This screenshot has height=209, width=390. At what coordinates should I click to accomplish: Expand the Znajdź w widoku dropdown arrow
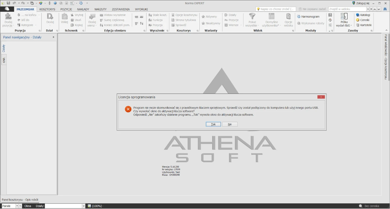(x=368, y=9)
